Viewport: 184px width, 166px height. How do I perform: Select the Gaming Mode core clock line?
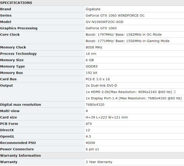pos(128,41)
